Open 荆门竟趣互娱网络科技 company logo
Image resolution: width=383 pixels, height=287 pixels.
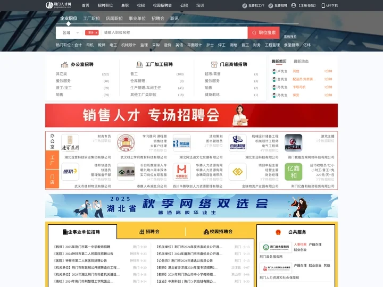[293, 143]
